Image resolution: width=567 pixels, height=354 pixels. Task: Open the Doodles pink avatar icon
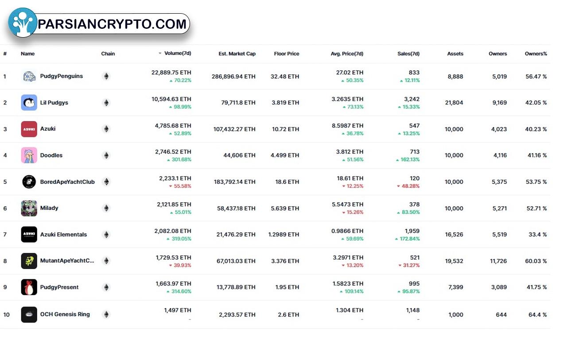[x=29, y=155]
